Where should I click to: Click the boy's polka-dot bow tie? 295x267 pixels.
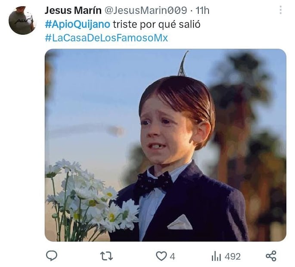pyautogui.click(x=153, y=183)
